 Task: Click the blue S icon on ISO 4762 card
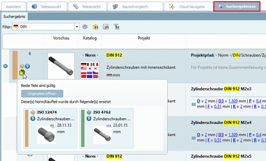(89, 119)
